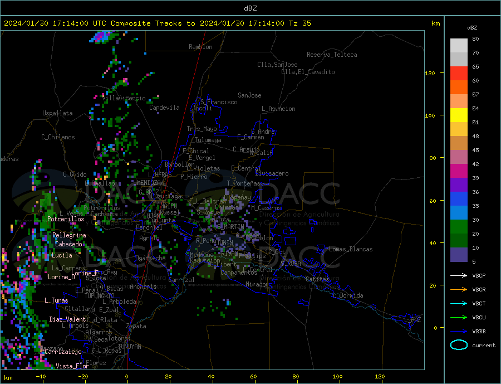This screenshot has width=501, height=384.
Task: Click the Vista_Flor place label
Action: 72,366
